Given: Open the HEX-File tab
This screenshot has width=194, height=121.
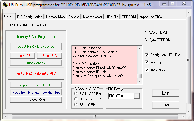Looking at the screenshot, I should pyautogui.click(x=112, y=17).
